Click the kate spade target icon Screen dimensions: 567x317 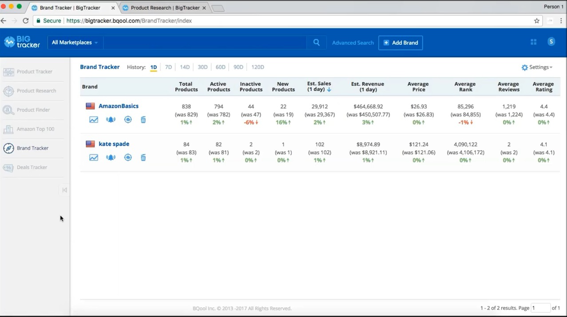point(128,157)
